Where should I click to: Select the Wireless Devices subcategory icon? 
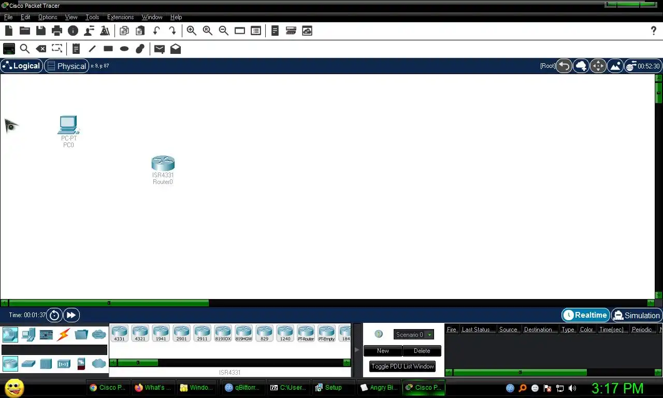(64, 364)
